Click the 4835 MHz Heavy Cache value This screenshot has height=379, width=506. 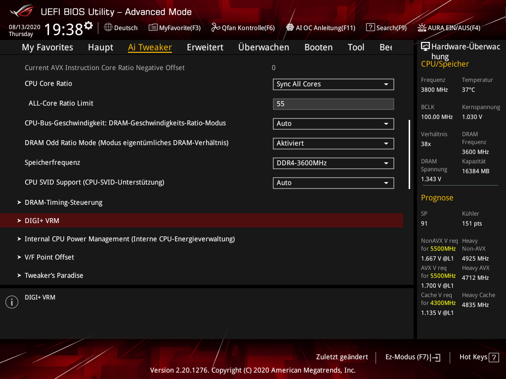pos(475,305)
